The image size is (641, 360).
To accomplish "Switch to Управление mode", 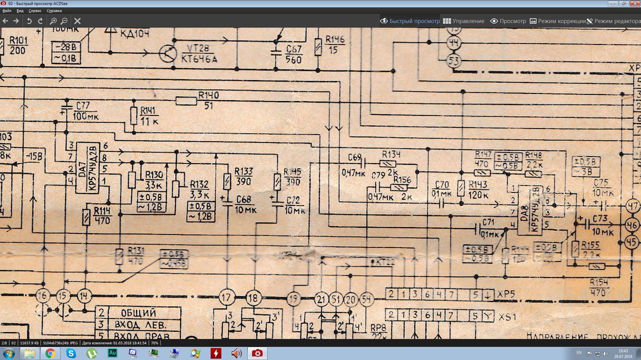I will click(464, 21).
